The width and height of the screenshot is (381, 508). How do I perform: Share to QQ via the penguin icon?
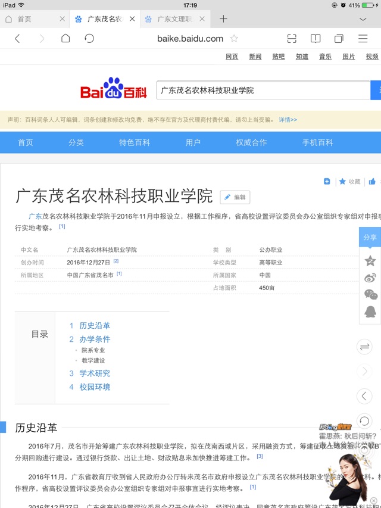tap(370, 311)
